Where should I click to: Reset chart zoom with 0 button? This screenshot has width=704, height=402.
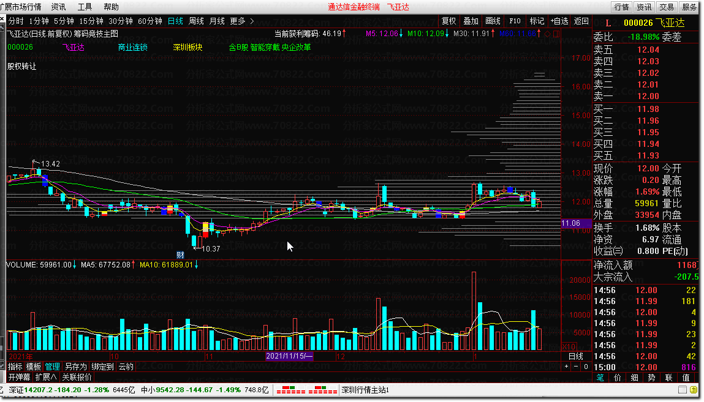(586, 367)
